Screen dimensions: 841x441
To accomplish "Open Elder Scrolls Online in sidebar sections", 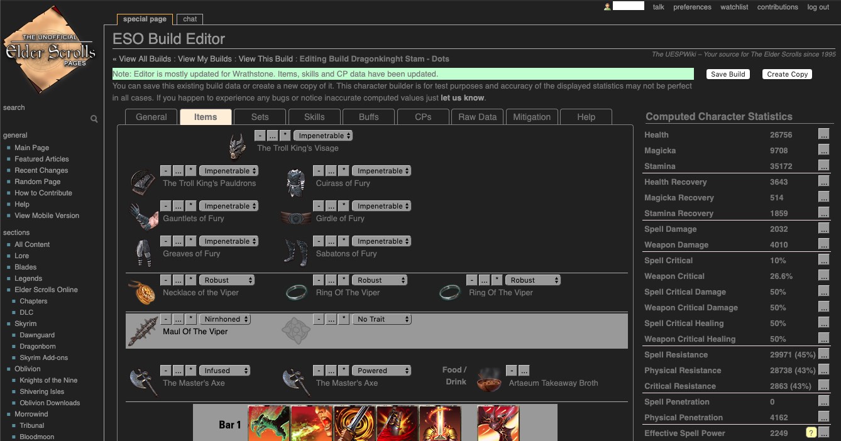I will coord(46,290).
